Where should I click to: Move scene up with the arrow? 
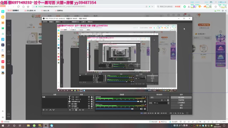50,110
